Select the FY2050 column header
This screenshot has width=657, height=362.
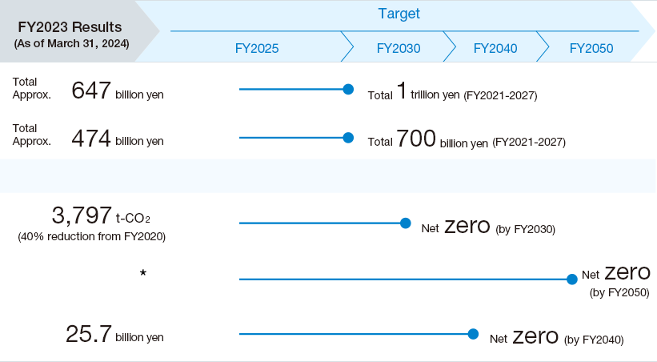591,48
